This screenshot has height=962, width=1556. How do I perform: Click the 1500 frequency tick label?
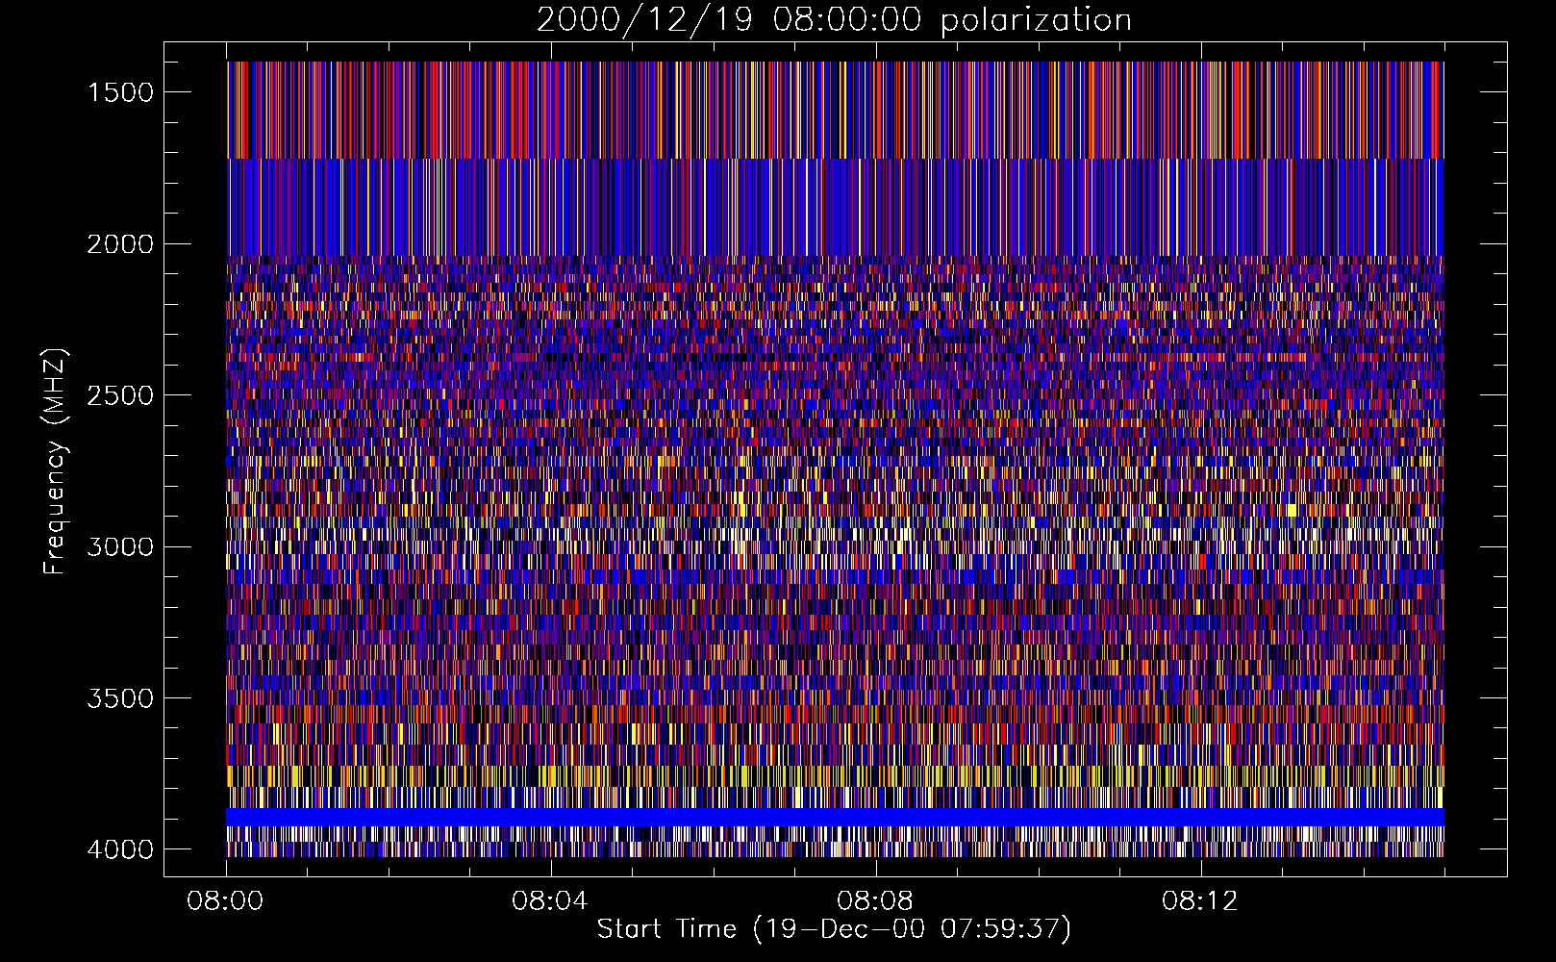tap(120, 92)
